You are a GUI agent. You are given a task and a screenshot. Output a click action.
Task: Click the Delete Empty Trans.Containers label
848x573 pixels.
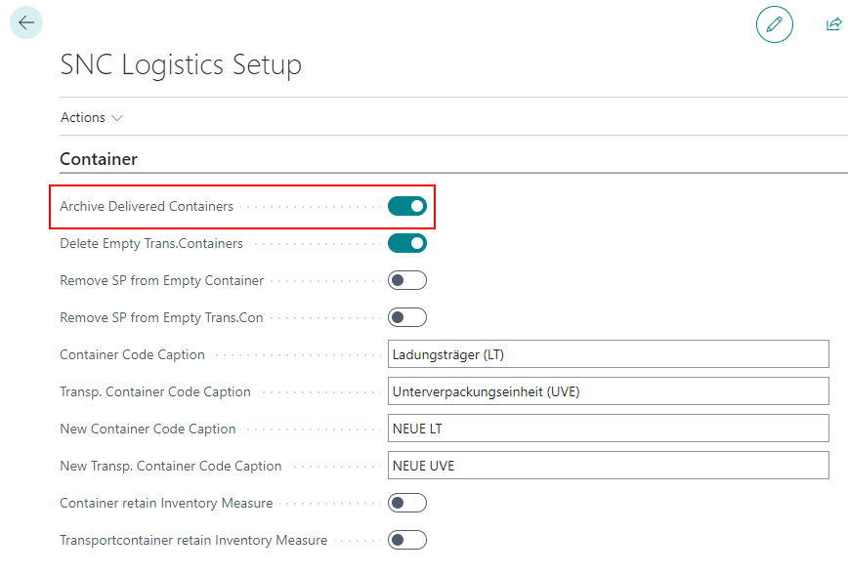point(151,243)
